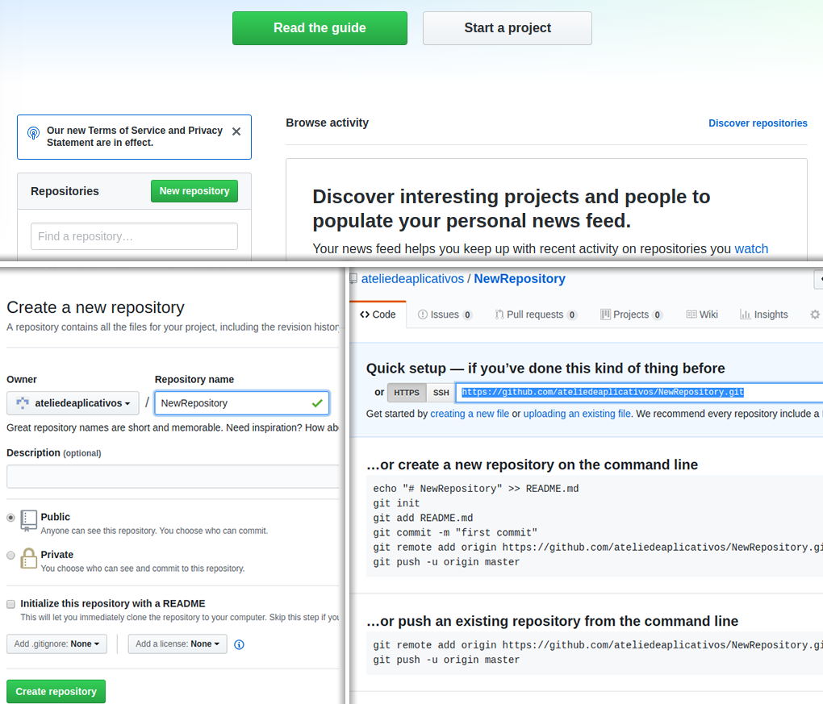This screenshot has width=823, height=704.
Task: Open Insights via its graph icon
Action: (x=743, y=315)
